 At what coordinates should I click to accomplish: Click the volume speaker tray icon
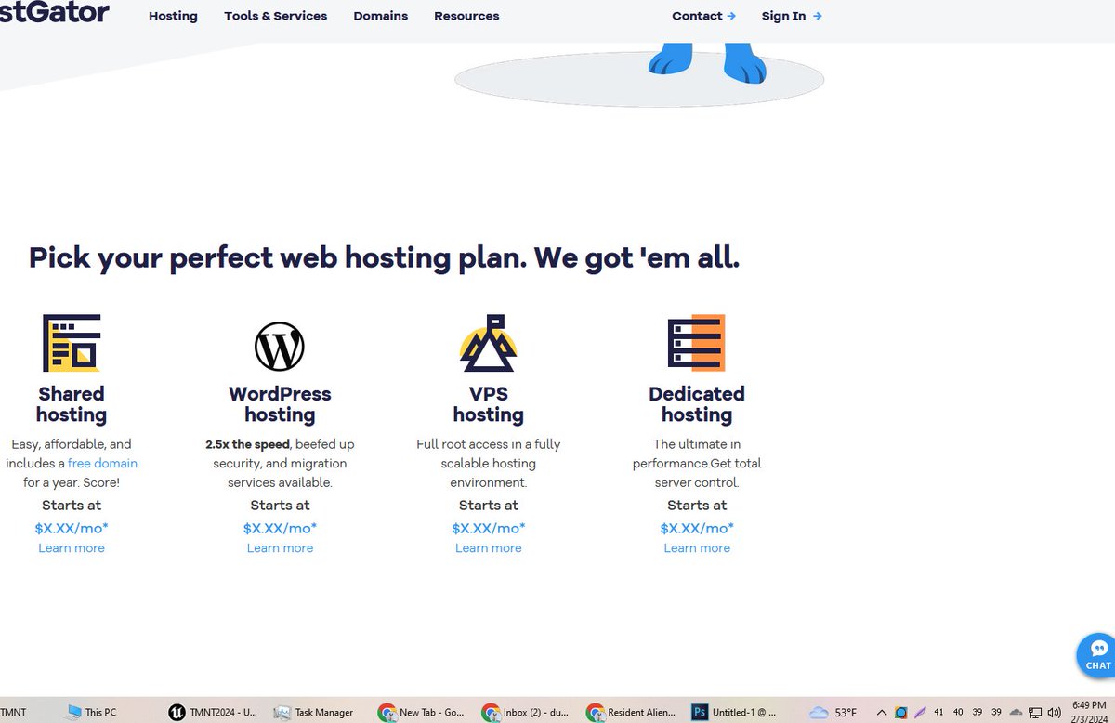tap(1056, 713)
